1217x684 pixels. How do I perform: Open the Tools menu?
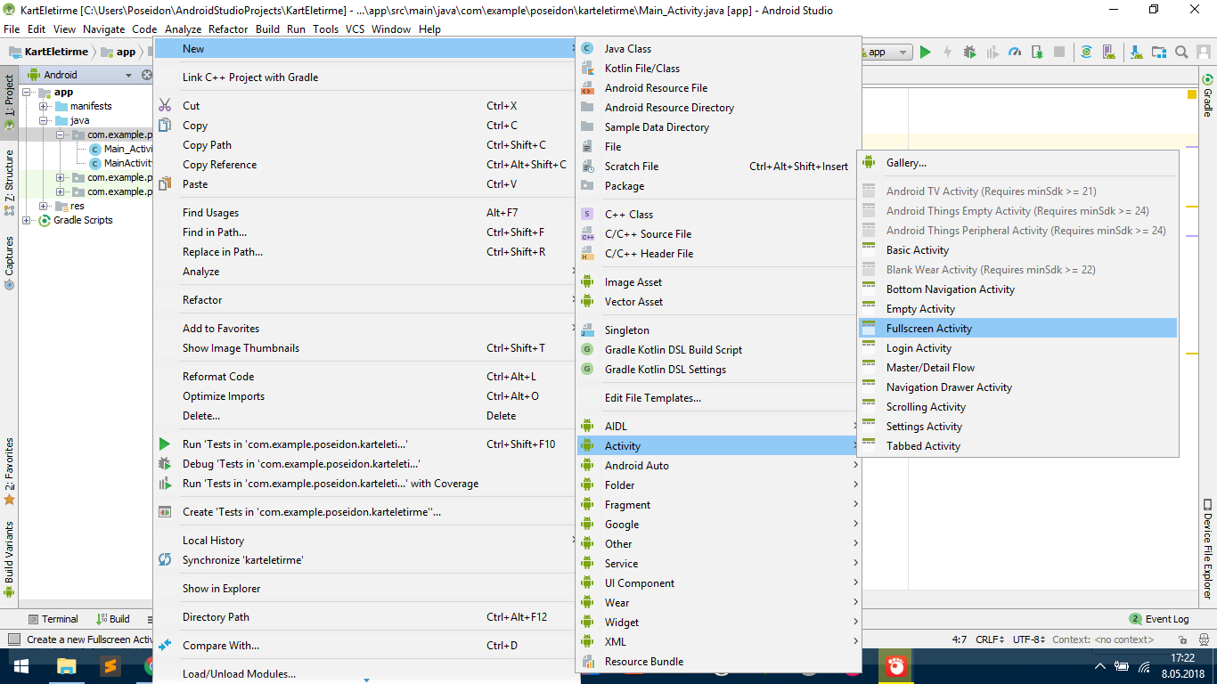[325, 28]
